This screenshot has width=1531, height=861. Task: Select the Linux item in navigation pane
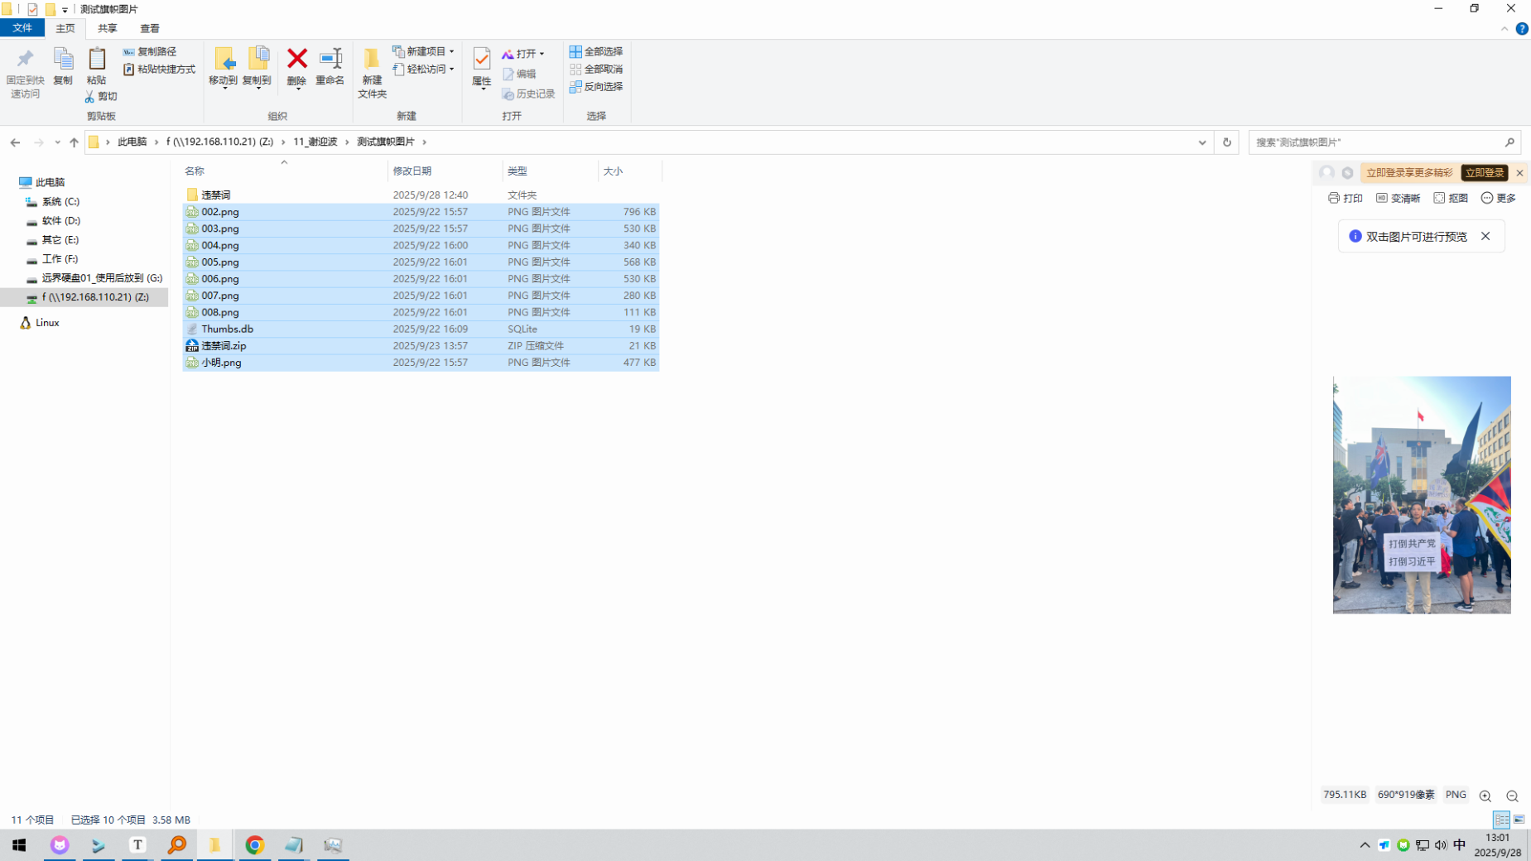pyautogui.click(x=47, y=323)
